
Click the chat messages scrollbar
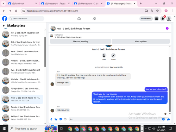[x=170, y=84]
